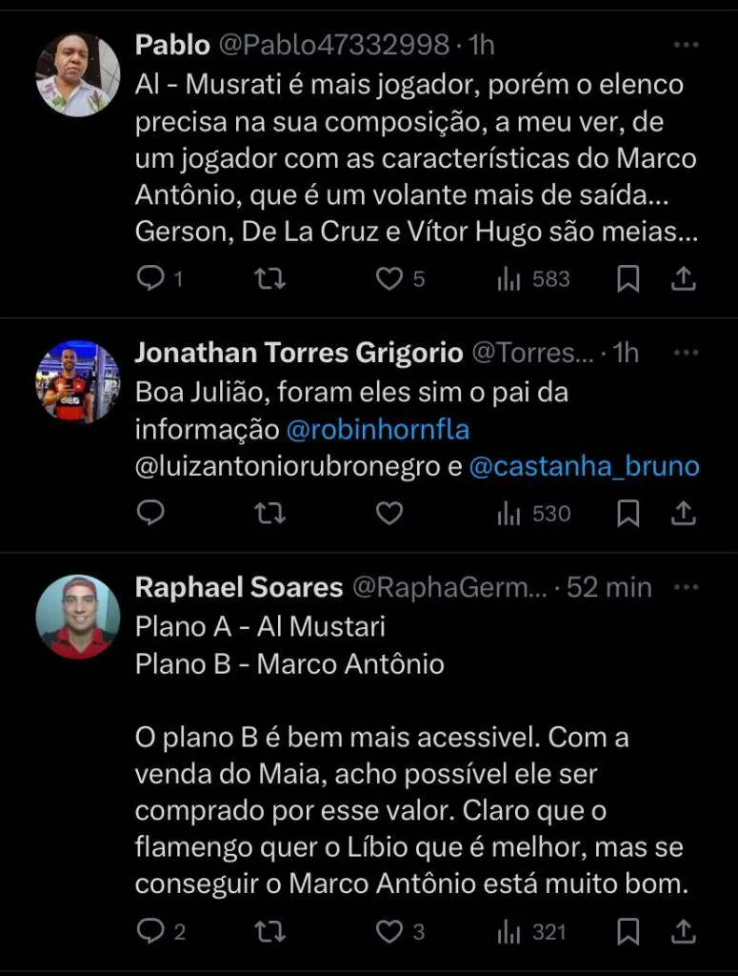The image size is (738, 976).
Task: Bookmark Raphael Soares' tweet
Action: click(628, 930)
